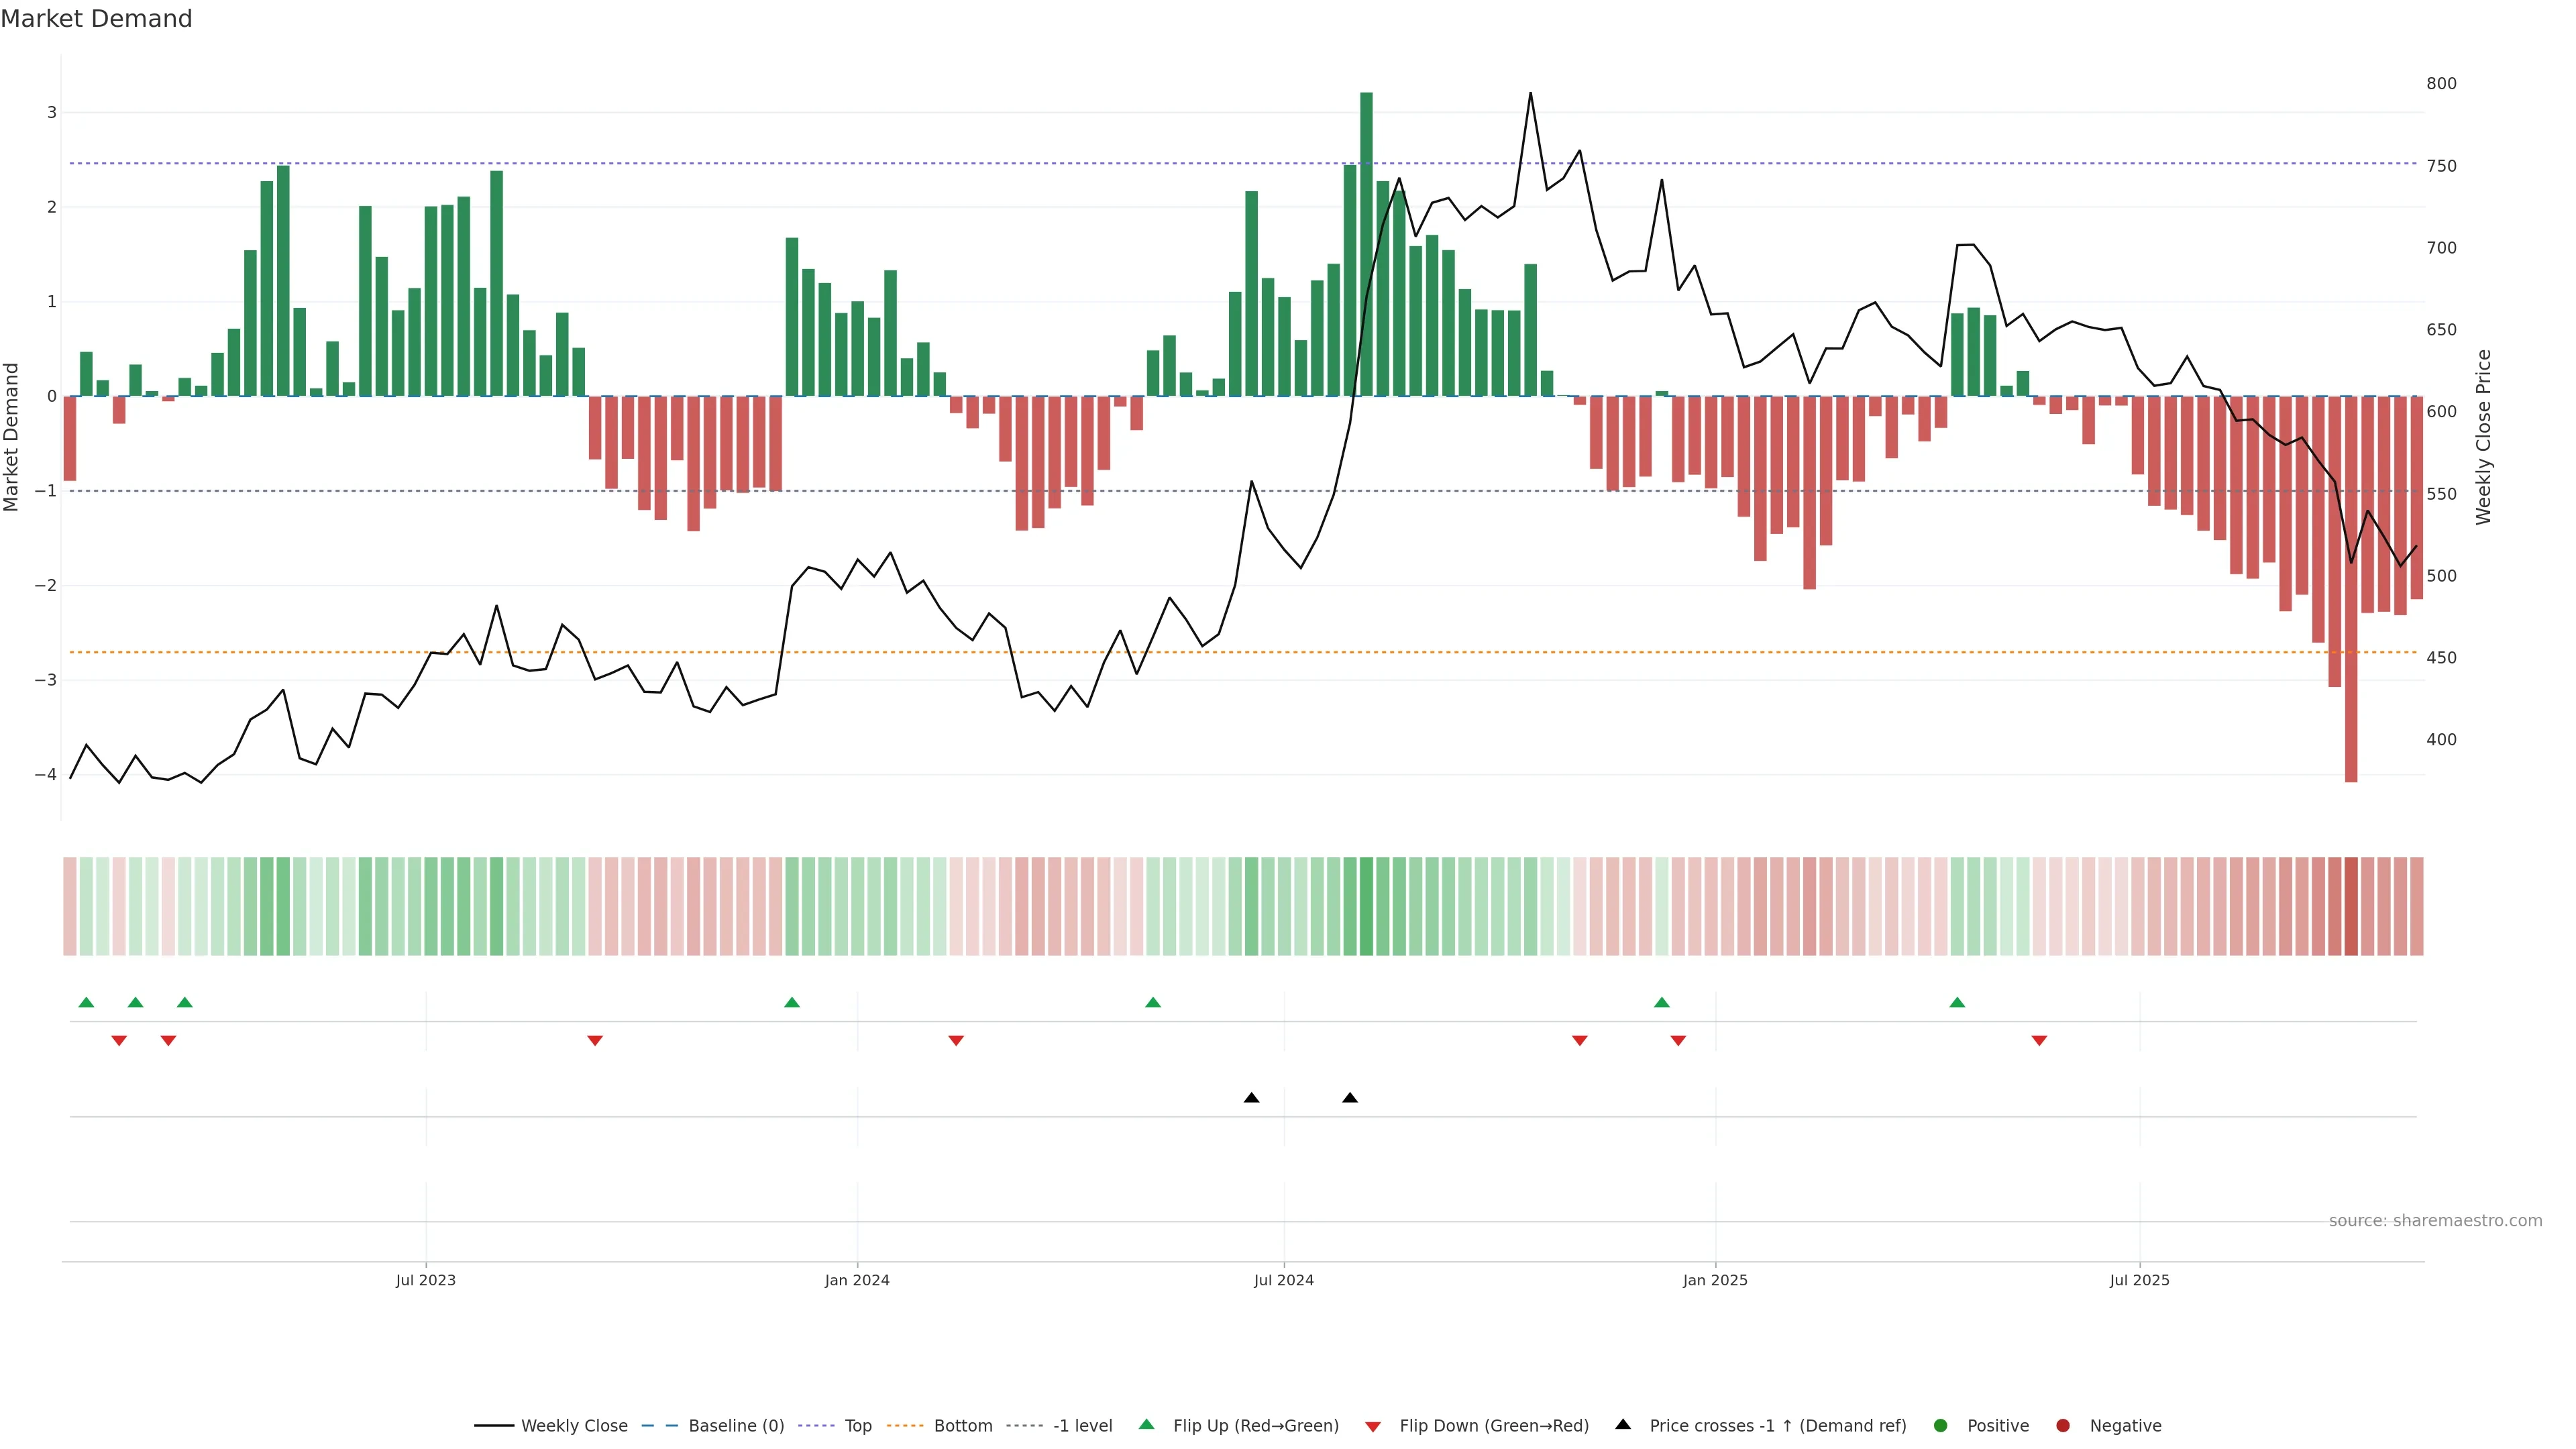The width and height of the screenshot is (2576, 1449).
Task: Click the leftmost green flip-up triangle marker
Action: click(86, 1002)
